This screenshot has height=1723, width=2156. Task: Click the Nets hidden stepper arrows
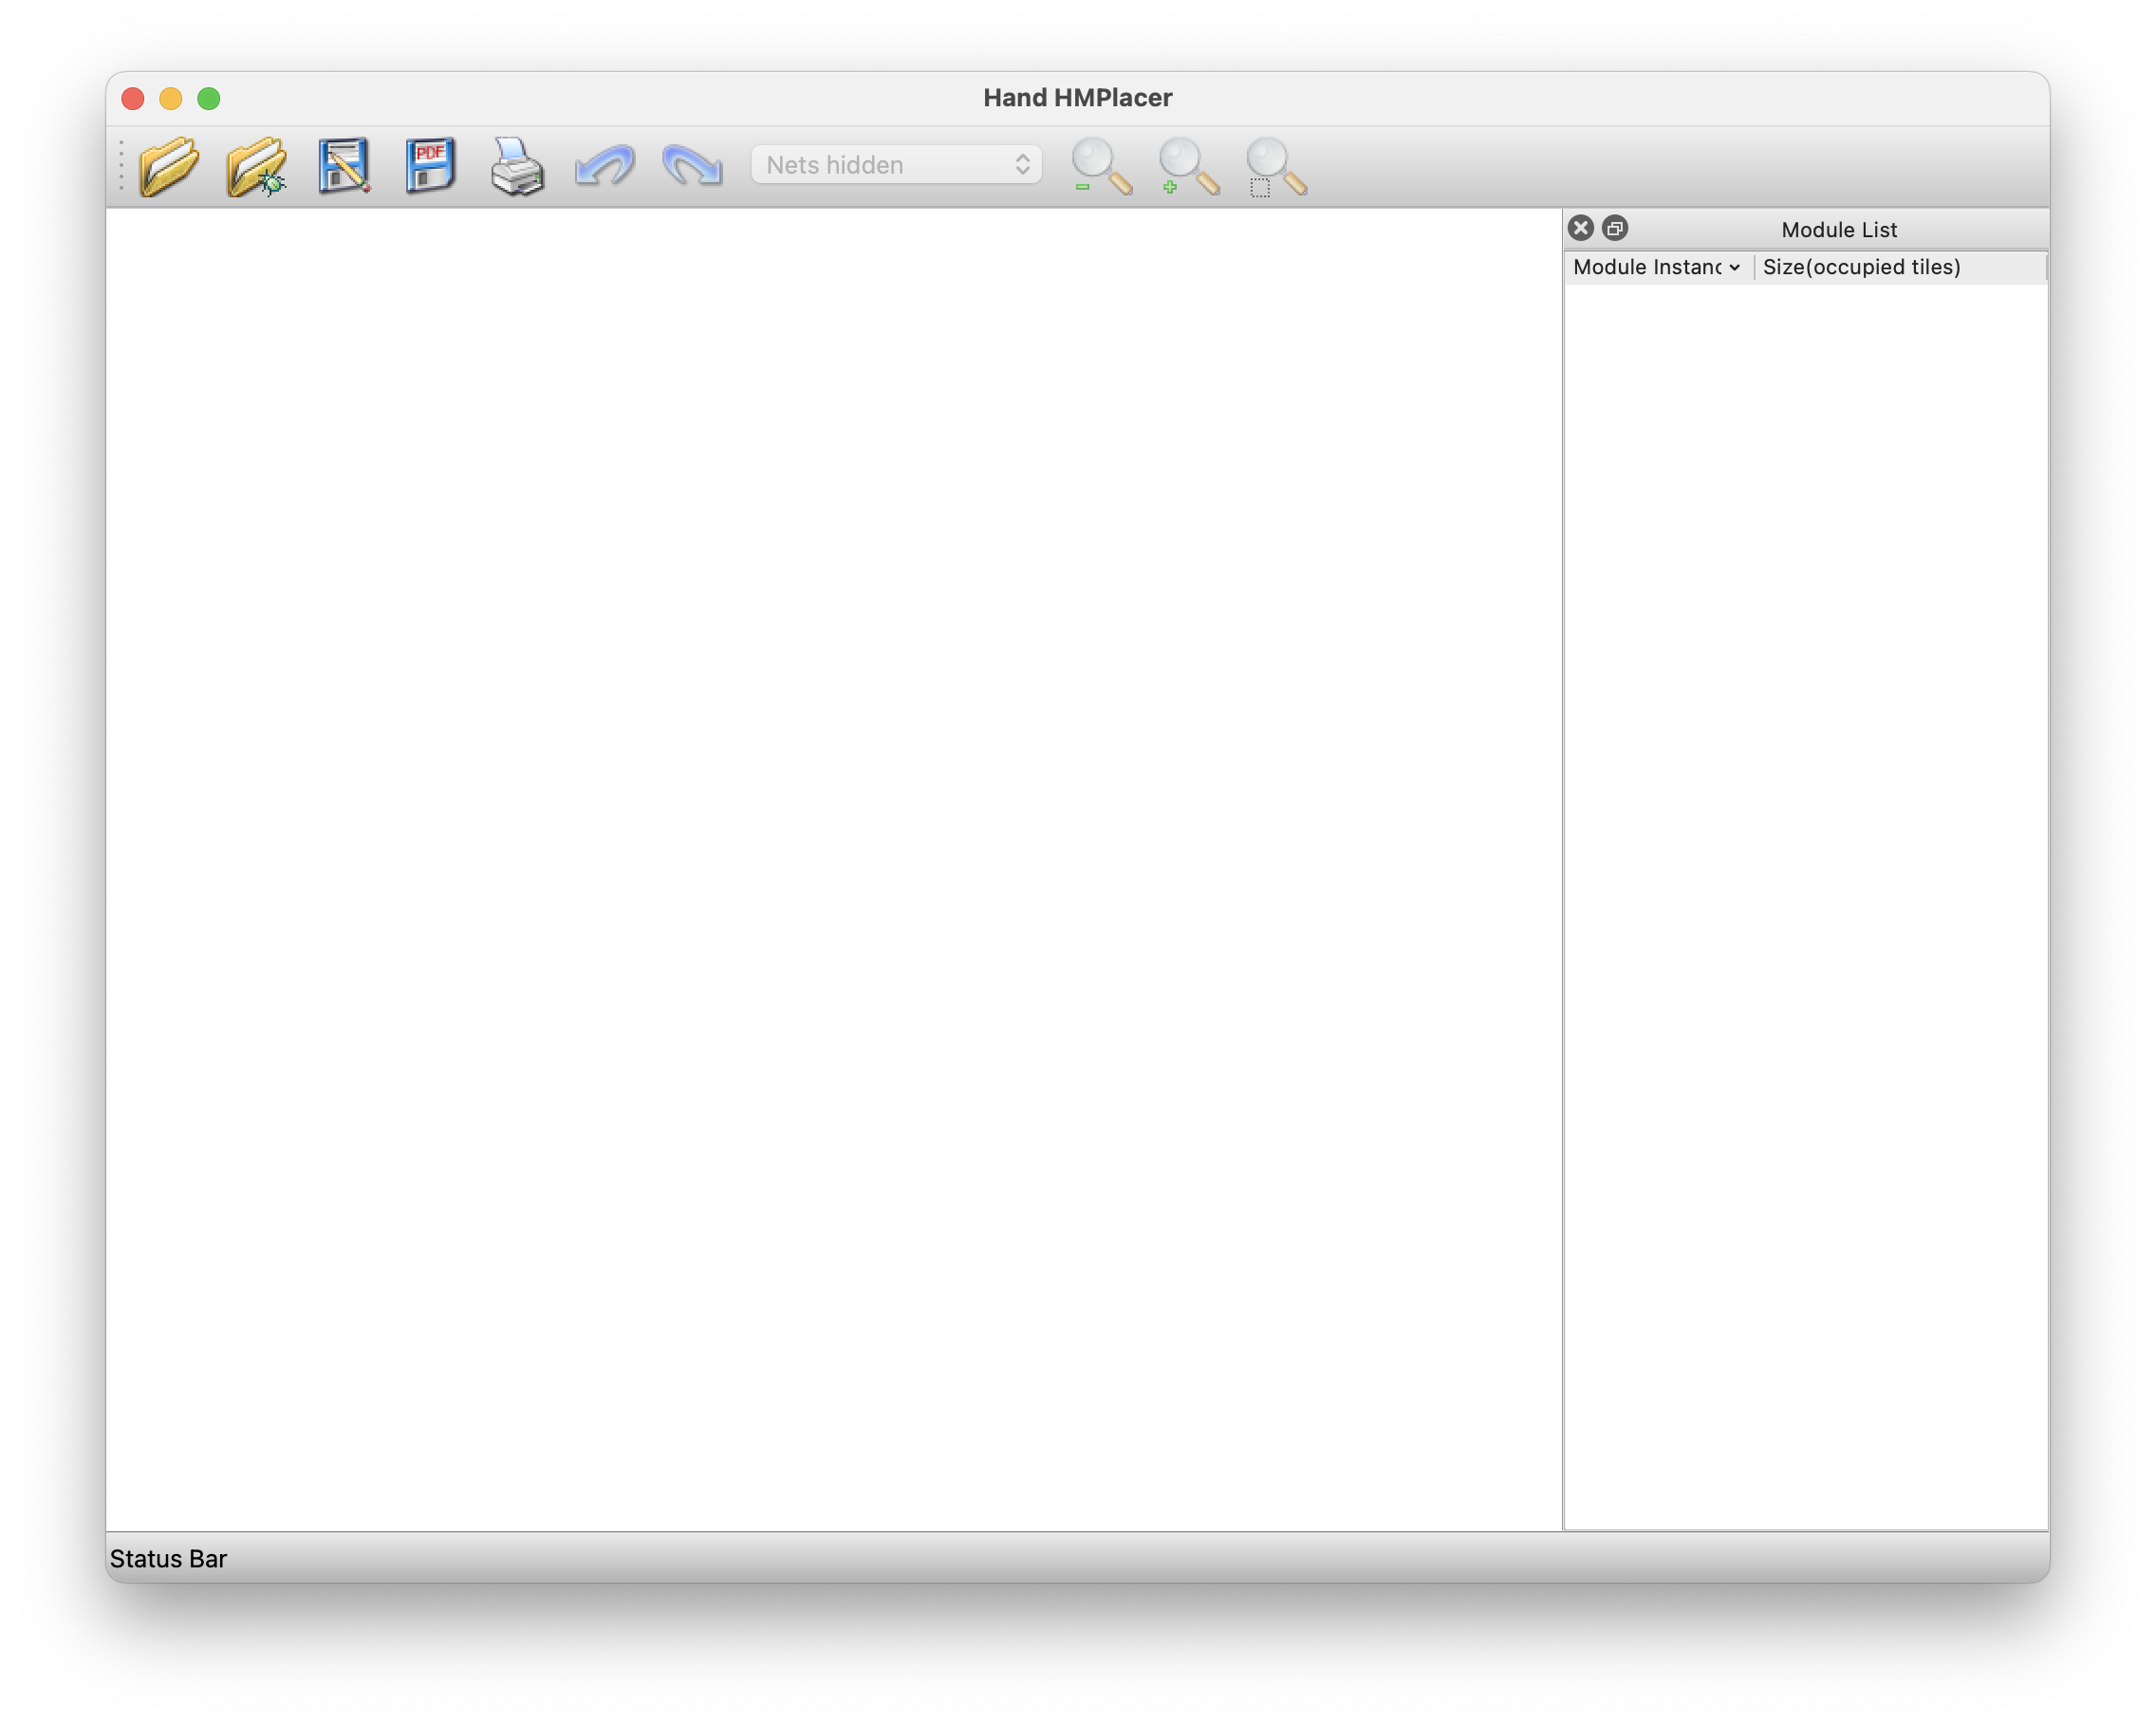pyautogui.click(x=1022, y=165)
